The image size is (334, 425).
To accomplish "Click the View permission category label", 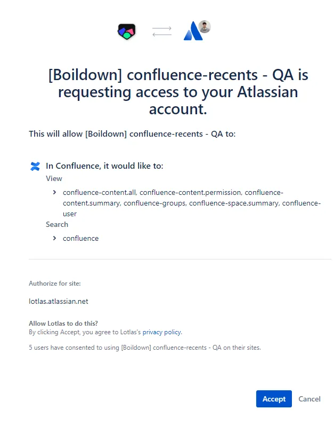I will click(54, 178).
